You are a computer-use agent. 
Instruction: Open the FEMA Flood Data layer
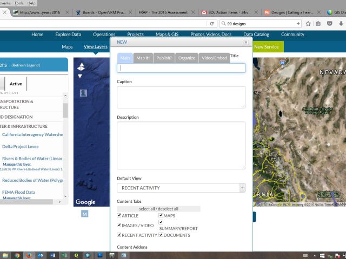point(18,192)
